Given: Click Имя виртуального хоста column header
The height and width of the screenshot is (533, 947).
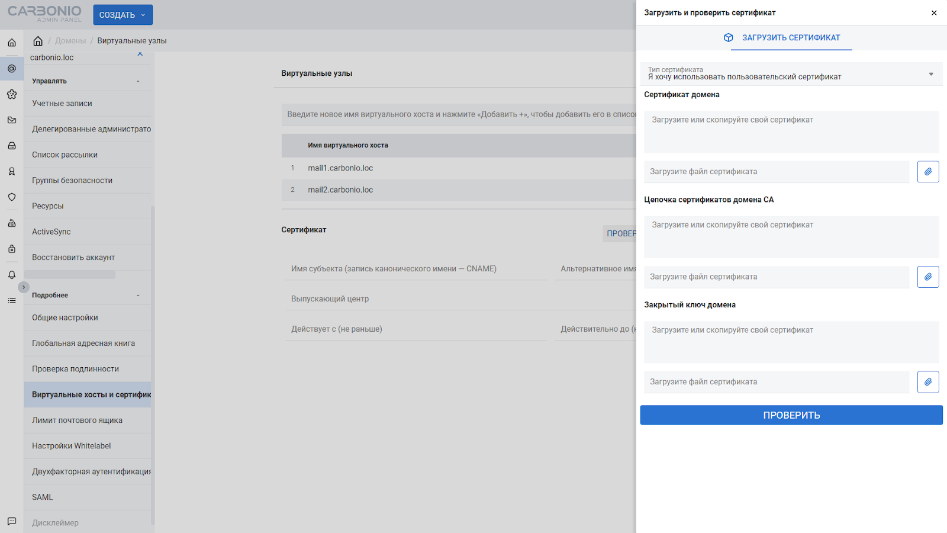Looking at the screenshot, I should coord(348,145).
